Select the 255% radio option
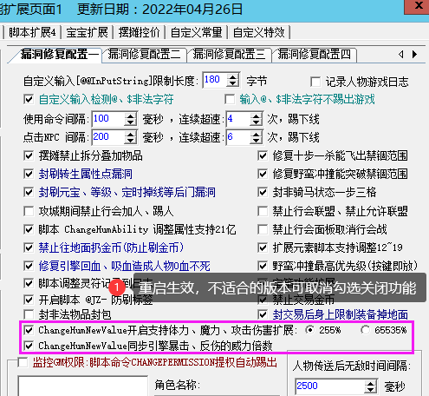 310,330
